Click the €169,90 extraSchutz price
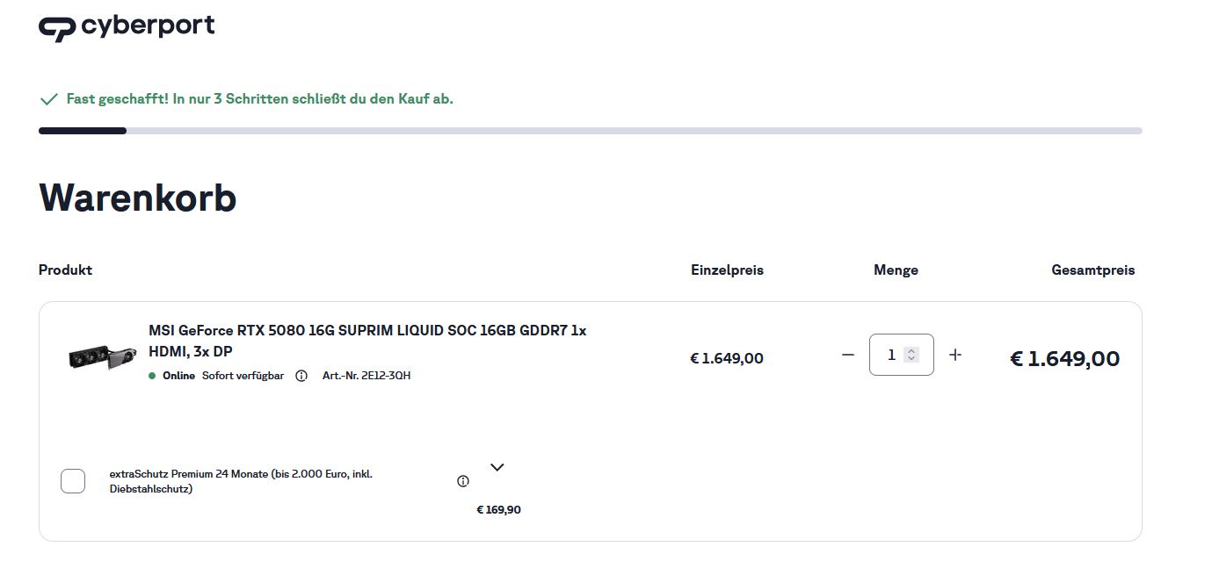Screen dimensions: 1219x561 pos(498,510)
